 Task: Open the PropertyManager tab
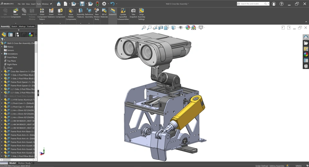coord(10,35)
